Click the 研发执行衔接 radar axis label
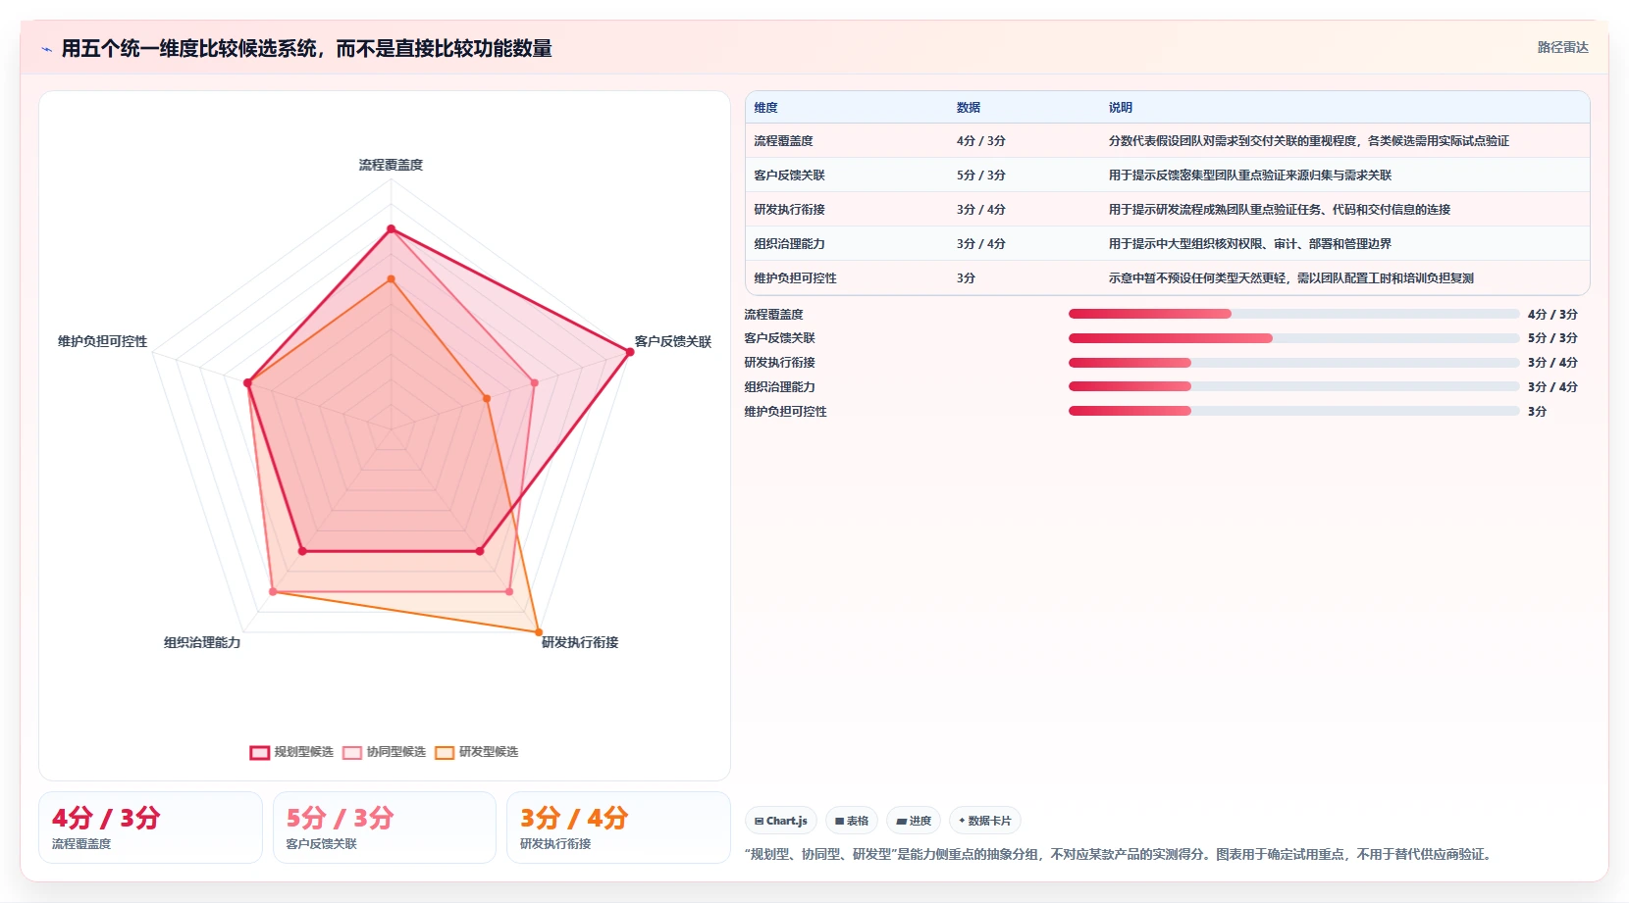Image resolution: width=1629 pixels, height=903 pixels. 580,642
